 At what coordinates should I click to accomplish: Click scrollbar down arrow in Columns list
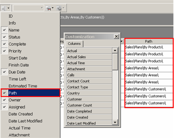115,122
